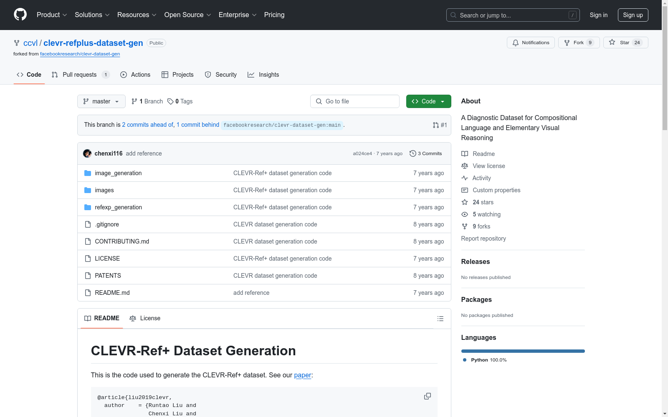The width and height of the screenshot is (668, 417).
Task: Open the image_generation folder icon
Action: [x=88, y=173]
